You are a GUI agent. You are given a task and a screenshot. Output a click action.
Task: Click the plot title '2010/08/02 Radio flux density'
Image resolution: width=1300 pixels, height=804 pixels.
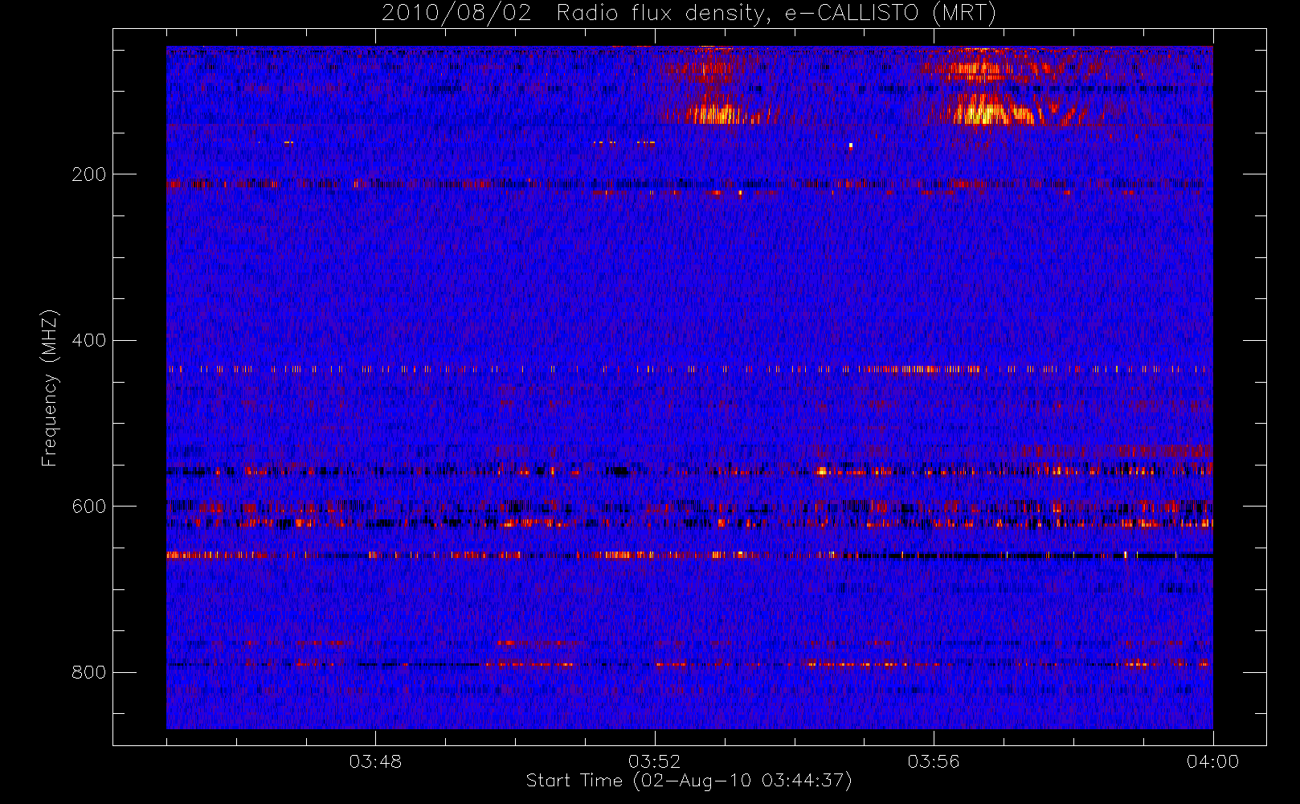pyautogui.click(x=689, y=14)
